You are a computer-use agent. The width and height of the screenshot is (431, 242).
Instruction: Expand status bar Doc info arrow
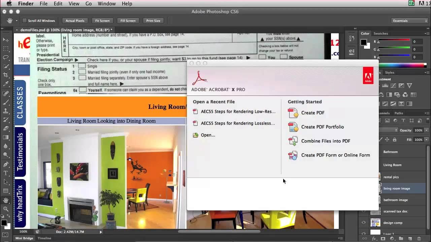click(x=101, y=232)
